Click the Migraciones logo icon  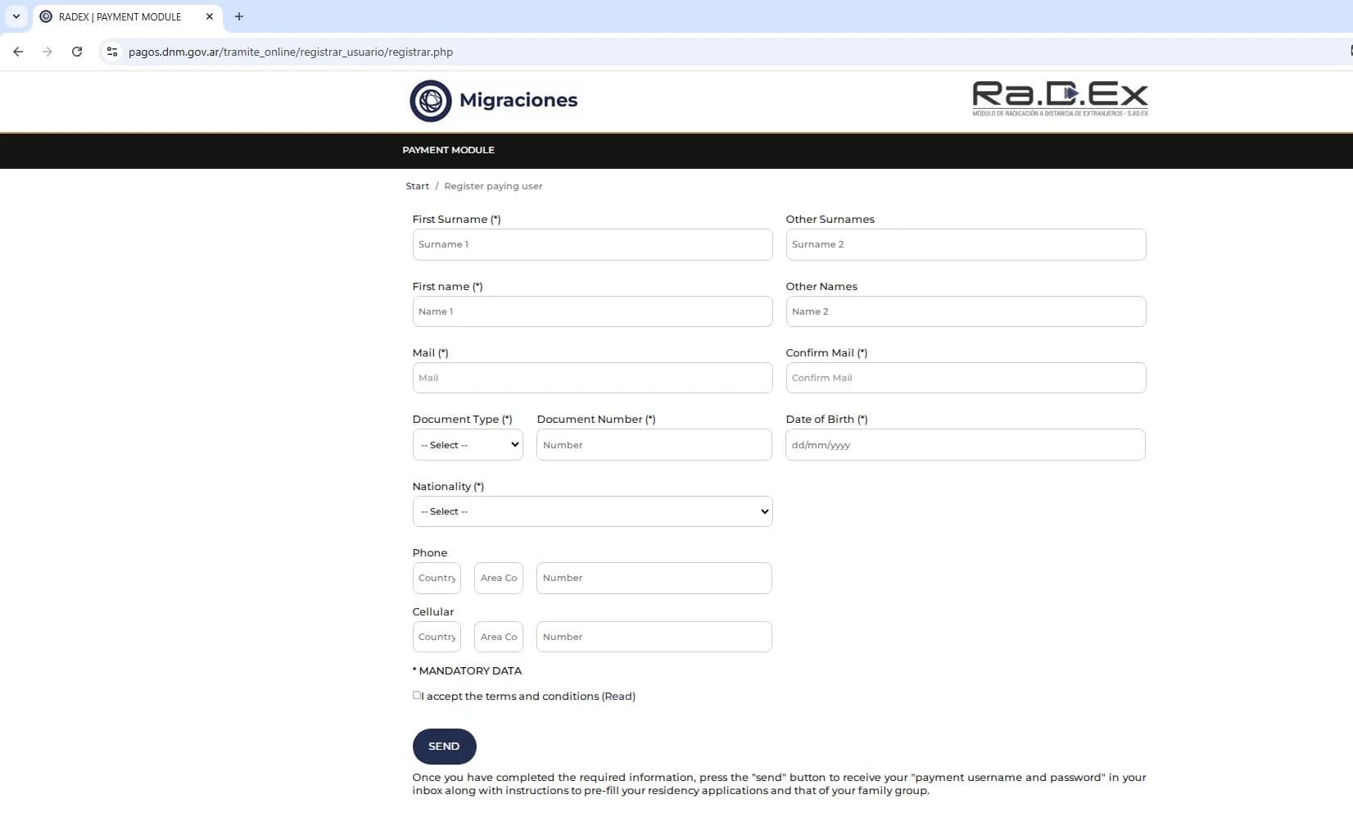[430, 101]
